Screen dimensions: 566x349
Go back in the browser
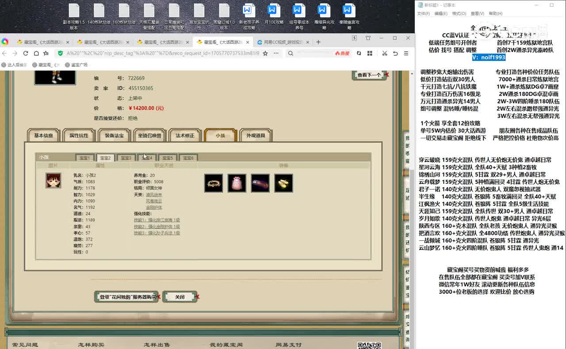(x=5, y=53)
